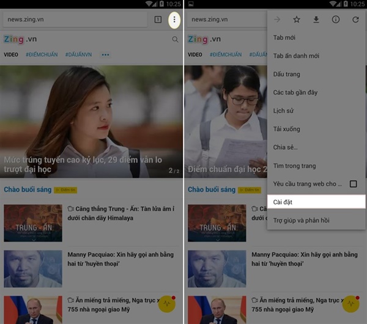Tick the 'Yêu cầu trang web cho' checkbox

353,184
